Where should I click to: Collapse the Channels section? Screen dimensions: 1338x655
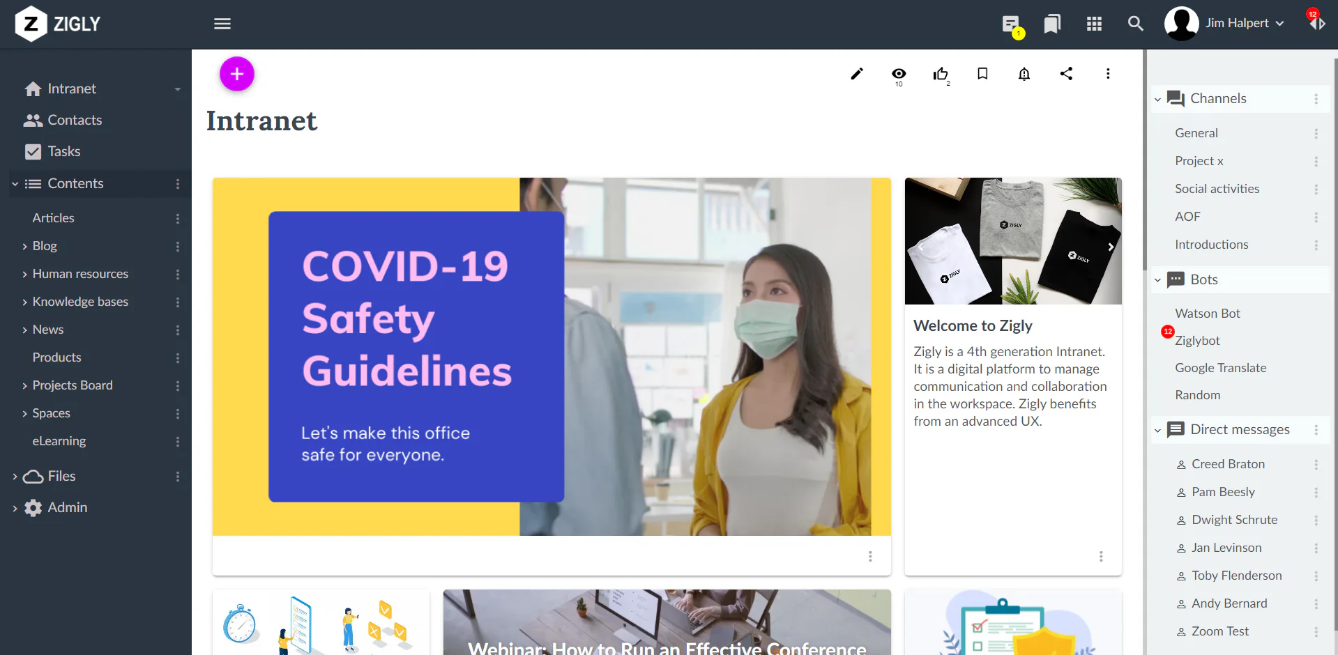tap(1157, 99)
